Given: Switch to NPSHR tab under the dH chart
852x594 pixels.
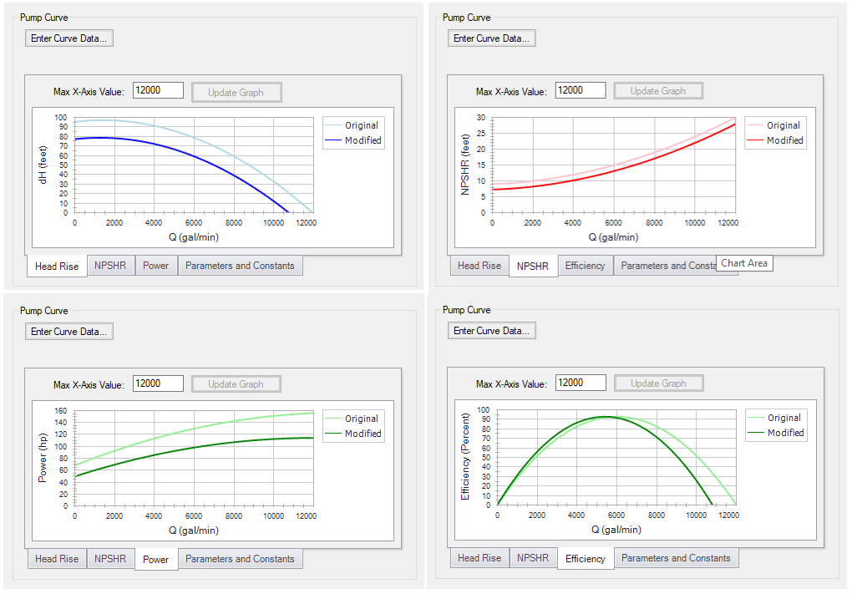Looking at the screenshot, I should (110, 266).
